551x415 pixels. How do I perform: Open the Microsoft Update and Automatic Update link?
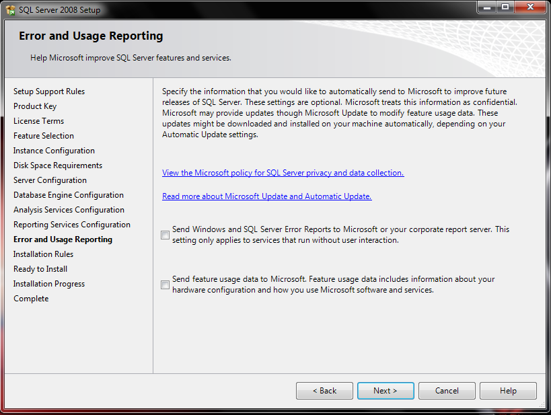266,196
